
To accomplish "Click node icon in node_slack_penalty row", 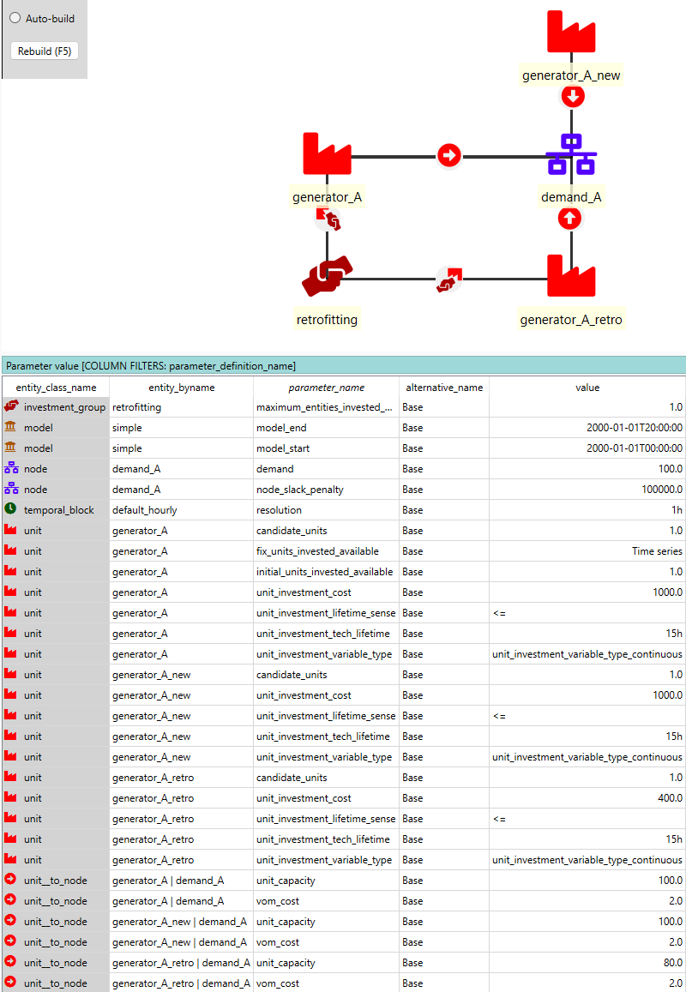I will (x=11, y=489).
